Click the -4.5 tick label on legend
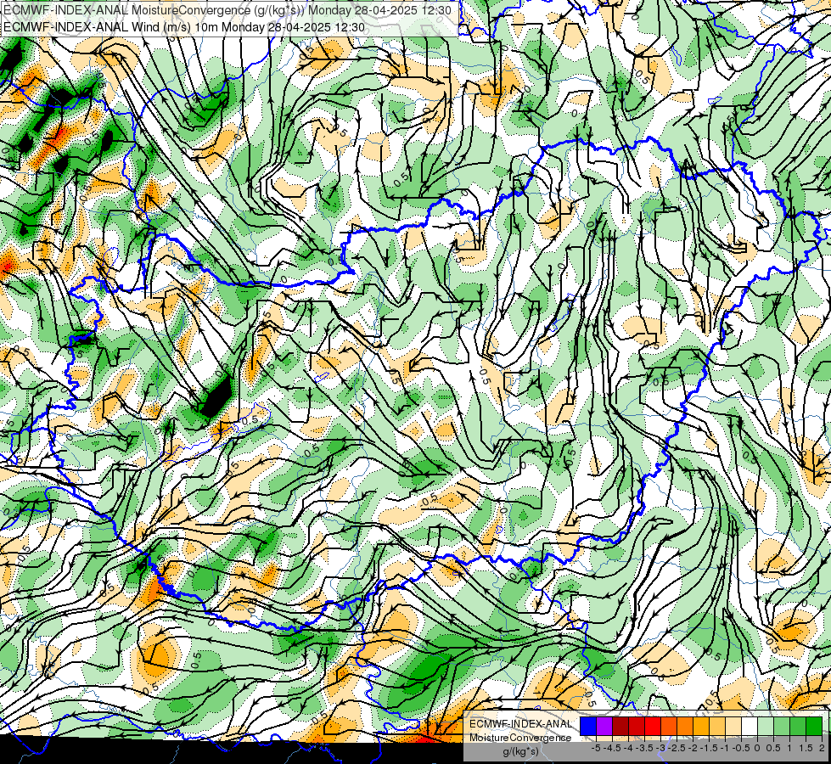Viewport: 831px width, 764px height. [612, 748]
